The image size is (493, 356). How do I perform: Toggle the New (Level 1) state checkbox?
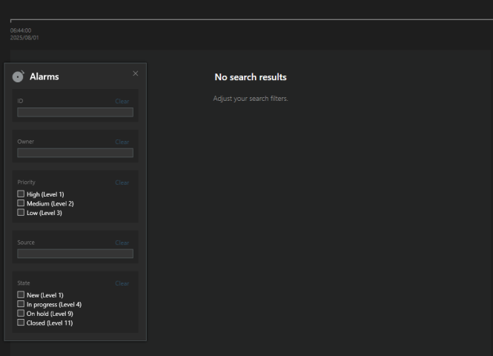coord(21,295)
